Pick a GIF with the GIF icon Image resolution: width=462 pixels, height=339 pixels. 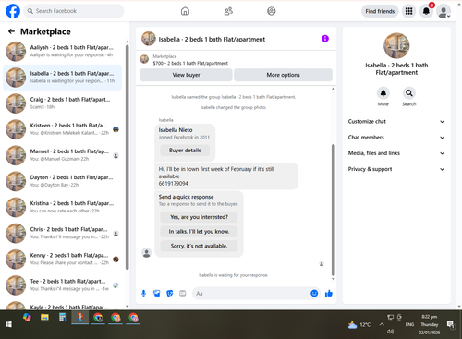183,294
